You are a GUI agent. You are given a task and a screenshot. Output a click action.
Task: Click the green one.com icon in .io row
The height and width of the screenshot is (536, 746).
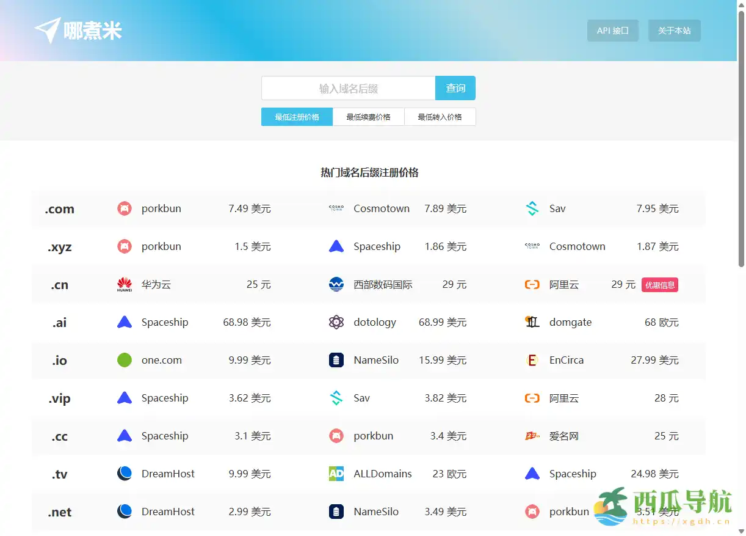click(125, 361)
